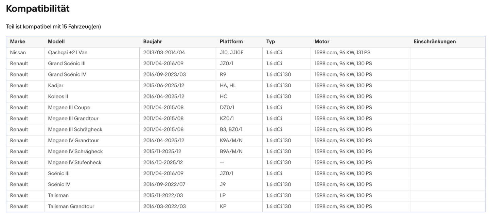Click the Talisman Grandtour model cell
This screenshot has height=214, width=491.
[x=71, y=206]
